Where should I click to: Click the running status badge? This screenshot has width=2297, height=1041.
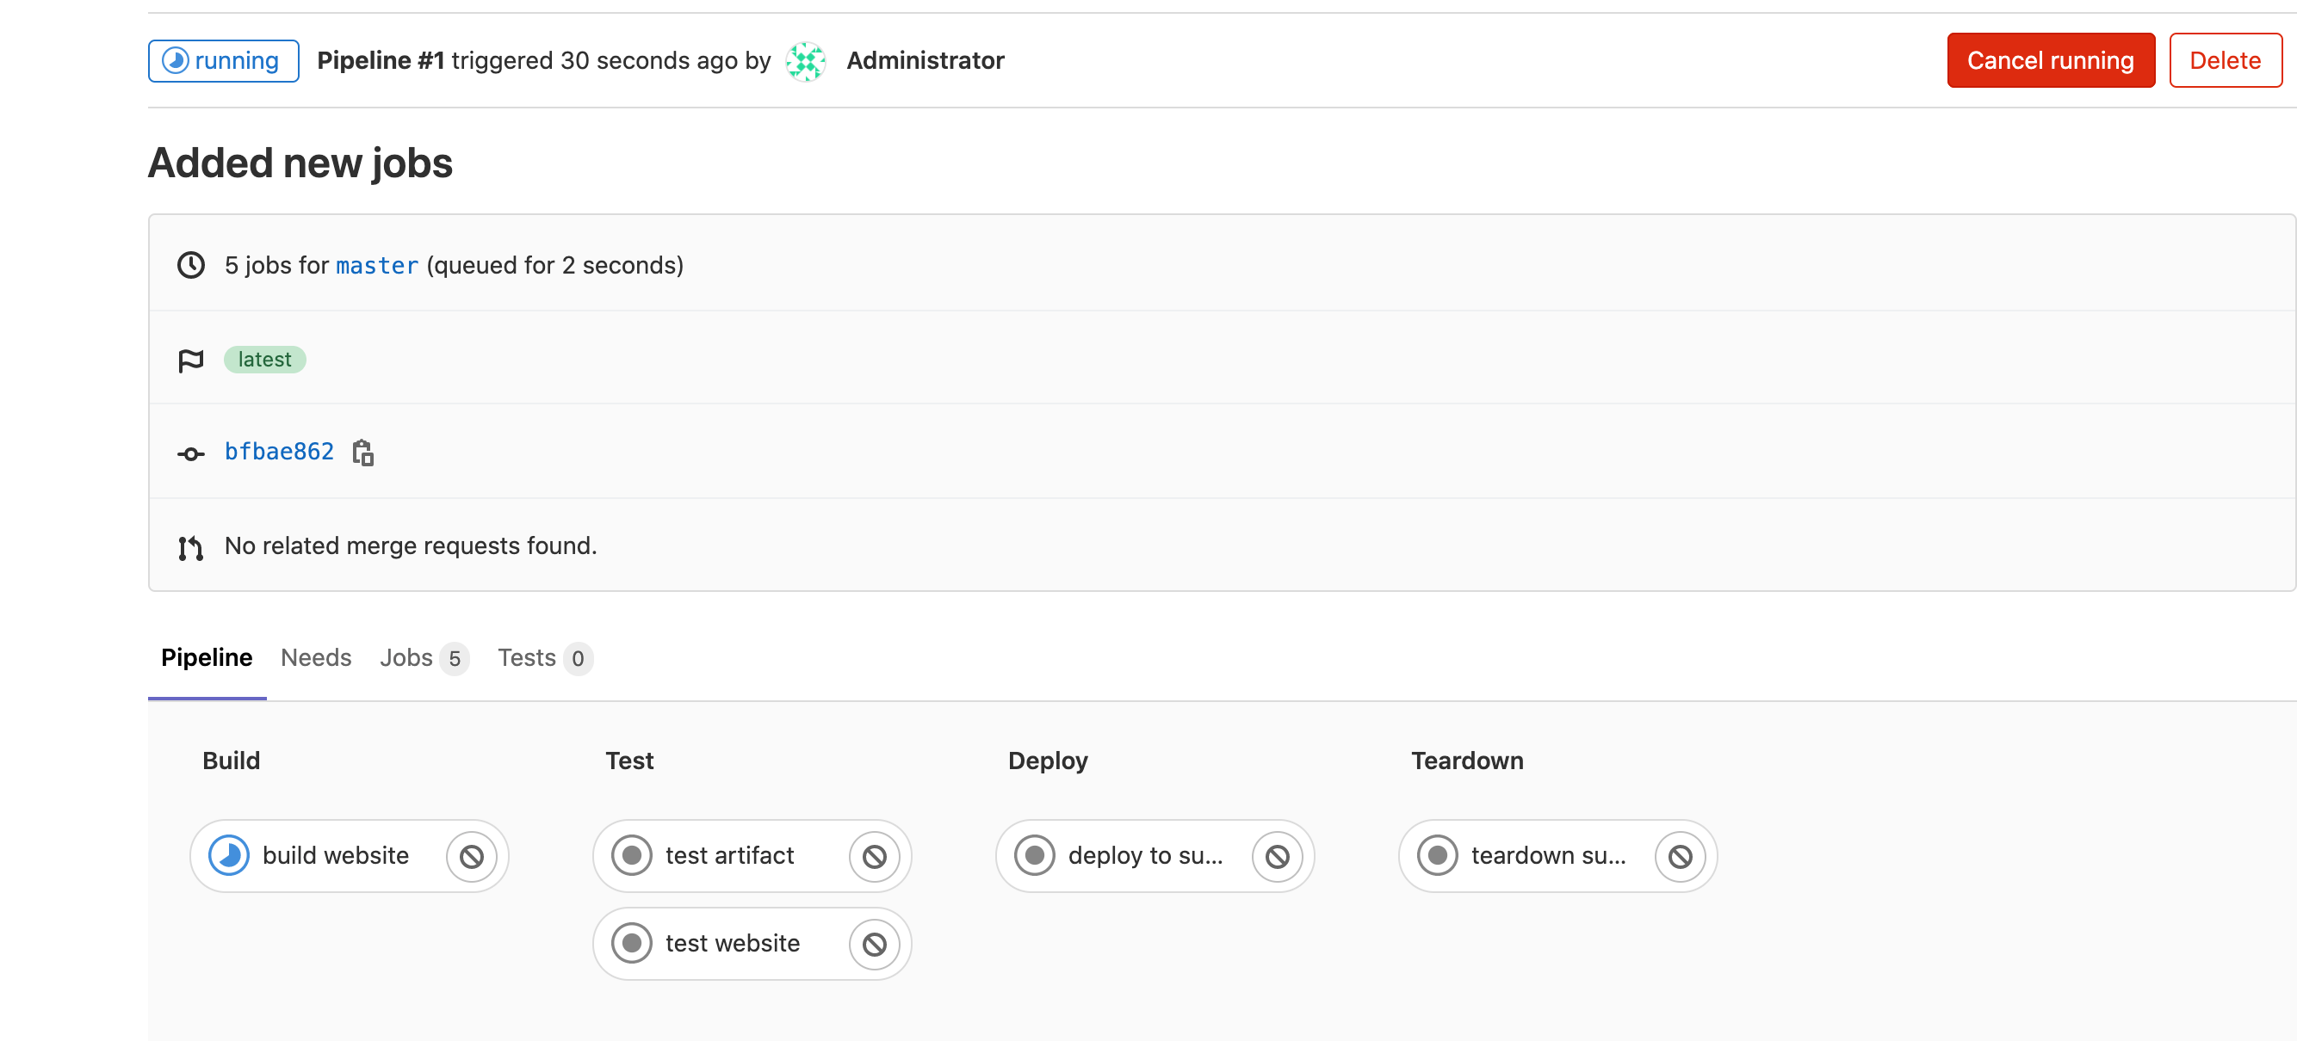coord(223,60)
